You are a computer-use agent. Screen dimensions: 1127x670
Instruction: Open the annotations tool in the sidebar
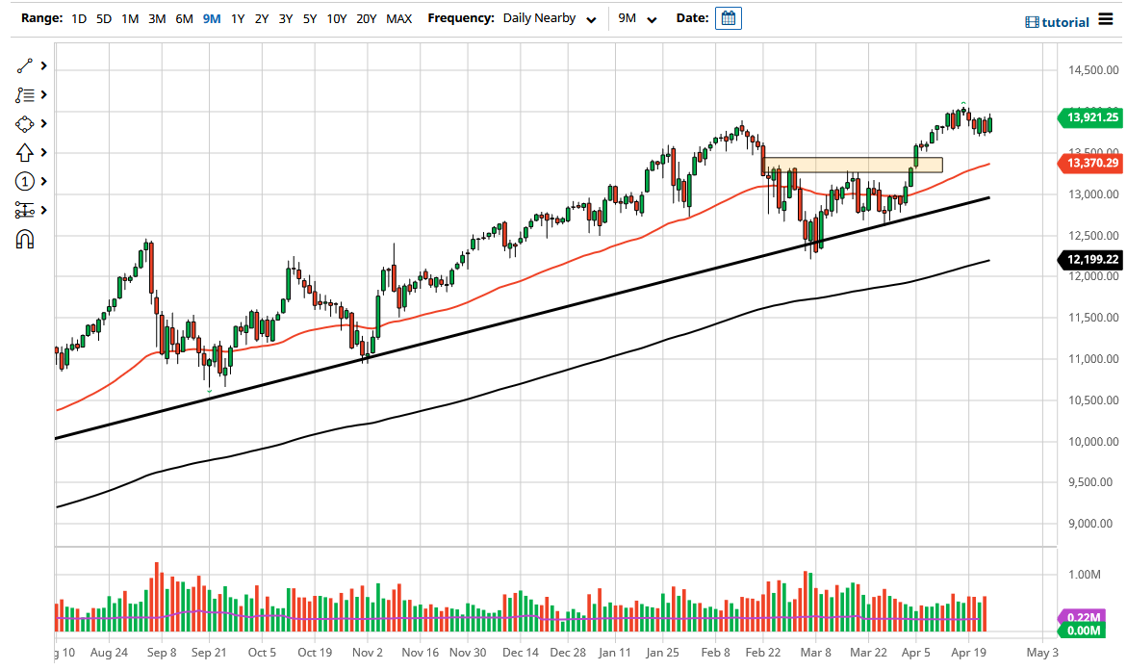[26, 94]
